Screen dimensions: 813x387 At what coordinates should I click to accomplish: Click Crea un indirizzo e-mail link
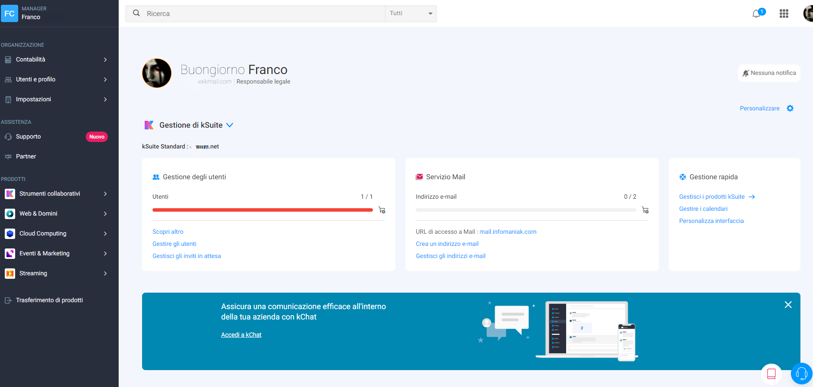(x=447, y=244)
